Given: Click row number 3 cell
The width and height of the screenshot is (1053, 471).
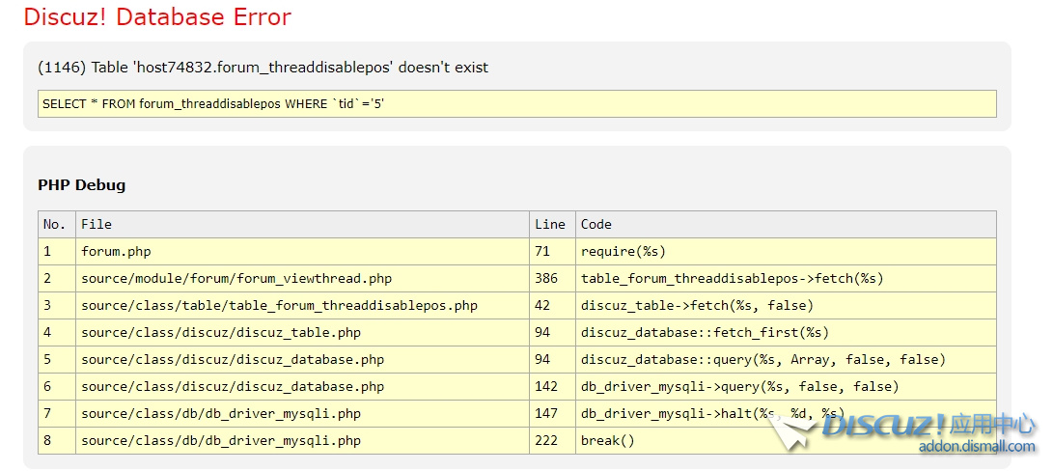Looking at the screenshot, I should pos(57,306).
